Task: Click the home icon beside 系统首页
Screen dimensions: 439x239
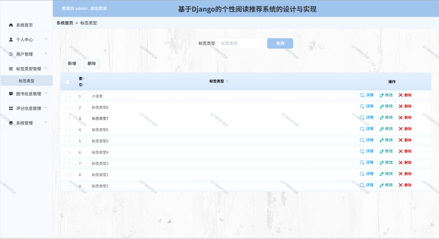Action: coord(11,25)
